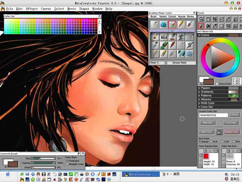Image resolution: width=242 pixels, height=182 pixels.
Task: Click the Add Color button
Action: [x=206, y=132]
